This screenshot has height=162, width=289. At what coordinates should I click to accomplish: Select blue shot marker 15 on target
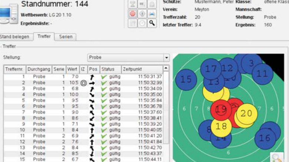click(x=186, y=80)
